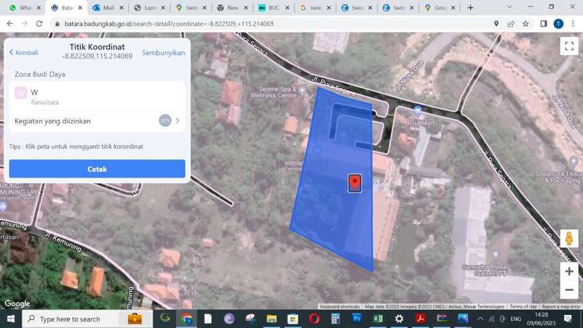Click the W Pariwisata zone color swatch
Screen dimensions: 583x328
(x=21, y=93)
